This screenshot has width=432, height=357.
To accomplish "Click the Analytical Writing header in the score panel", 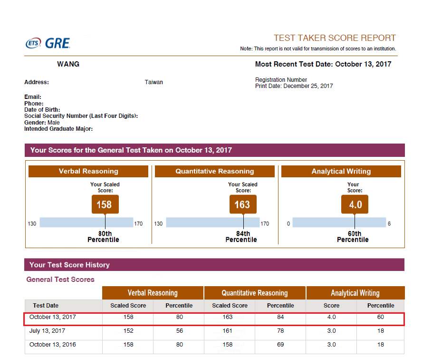I will pyautogui.click(x=341, y=171).
